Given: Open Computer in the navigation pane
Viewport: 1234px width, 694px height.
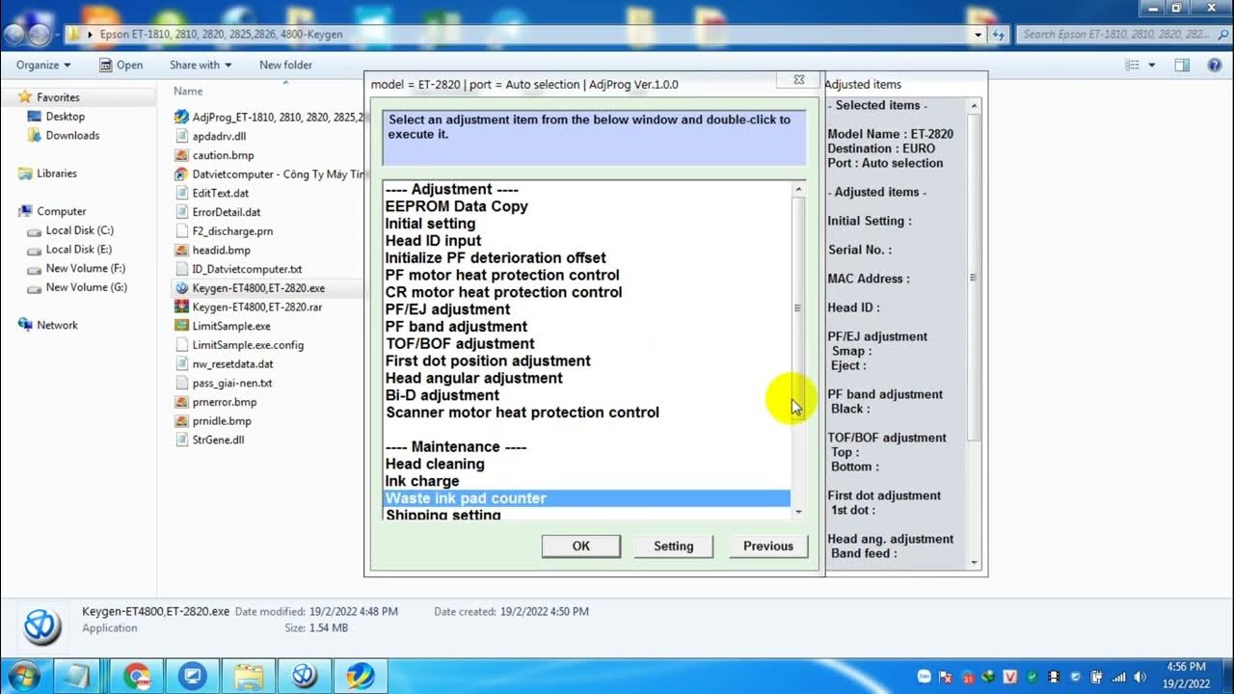Looking at the screenshot, I should (x=61, y=211).
